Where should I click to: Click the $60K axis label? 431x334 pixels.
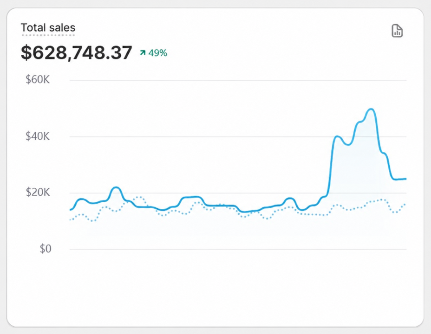38,80
